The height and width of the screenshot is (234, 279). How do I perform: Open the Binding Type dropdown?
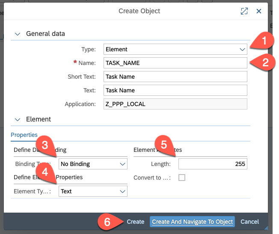[93, 164]
